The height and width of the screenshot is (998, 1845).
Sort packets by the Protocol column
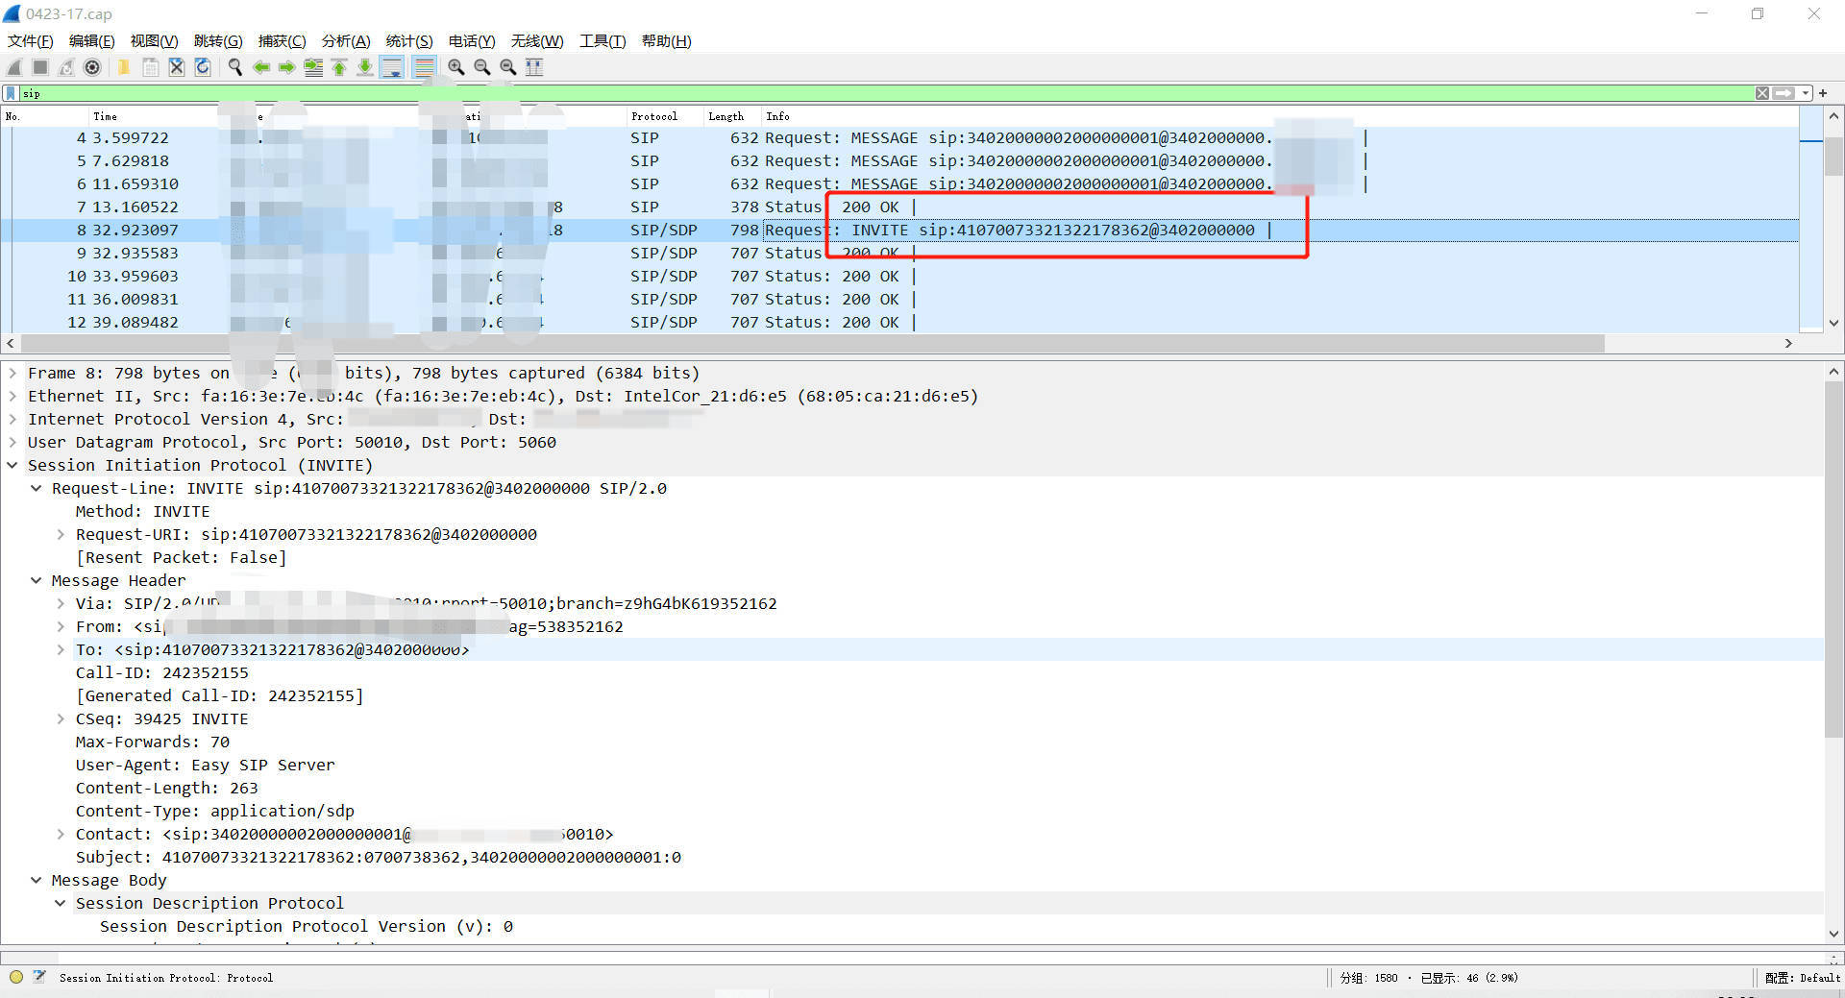point(664,116)
